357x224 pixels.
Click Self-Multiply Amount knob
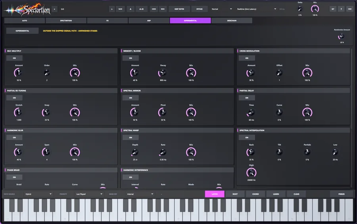point(19,73)
